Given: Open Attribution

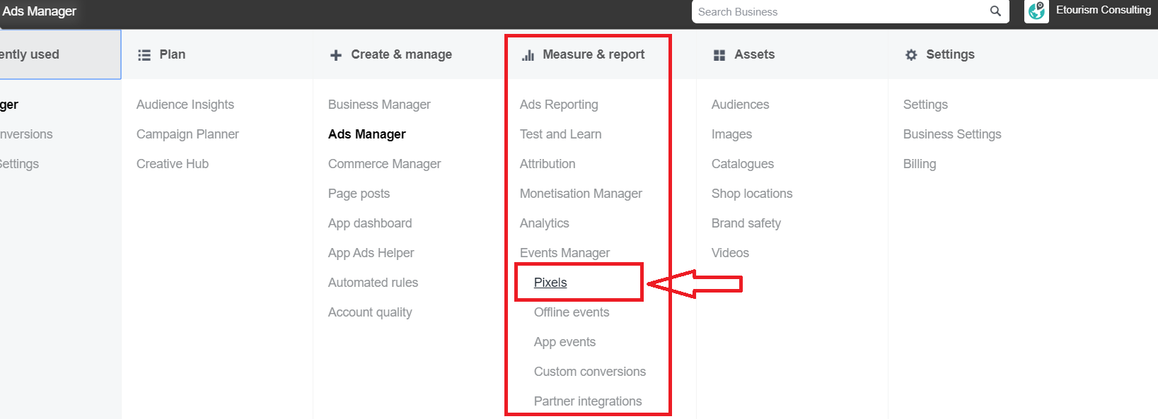Looking at the screenshot, I should [x=548, y=164].
